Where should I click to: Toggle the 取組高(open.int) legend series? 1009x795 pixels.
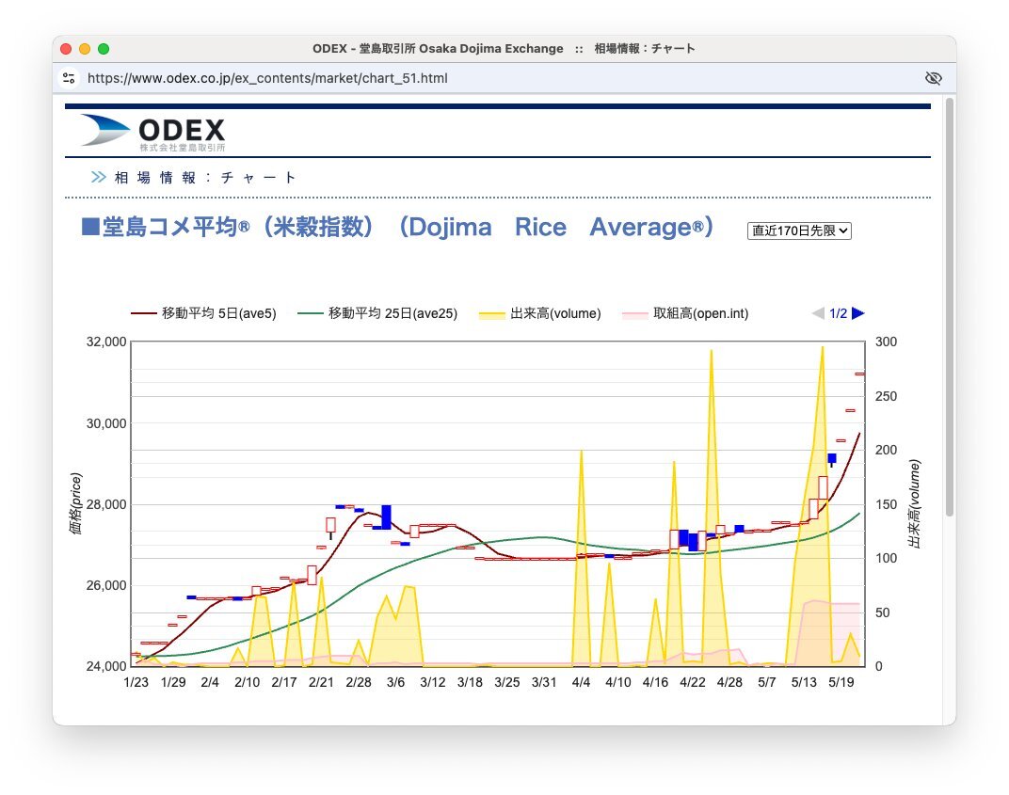(x=685, y=313)
